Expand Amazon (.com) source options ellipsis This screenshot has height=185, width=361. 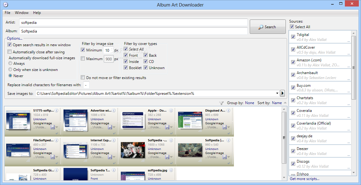[349, 67]
